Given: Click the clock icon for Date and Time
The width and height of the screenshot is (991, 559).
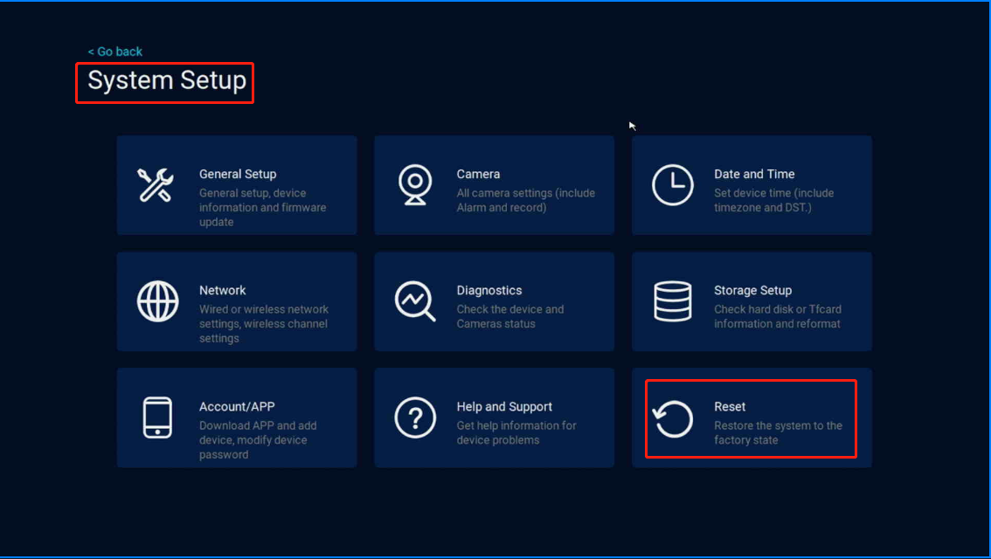Looking at the screenshot, I should [x=672, y=185].
